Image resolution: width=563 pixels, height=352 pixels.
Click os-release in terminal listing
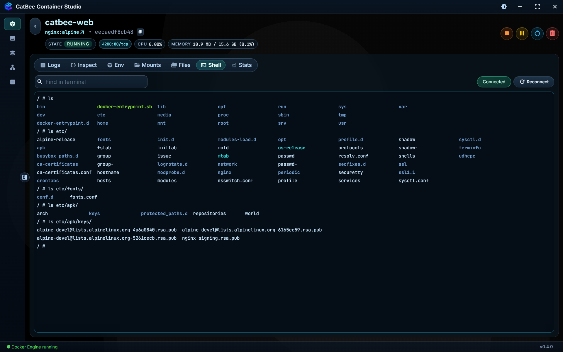tap(292, 148)
